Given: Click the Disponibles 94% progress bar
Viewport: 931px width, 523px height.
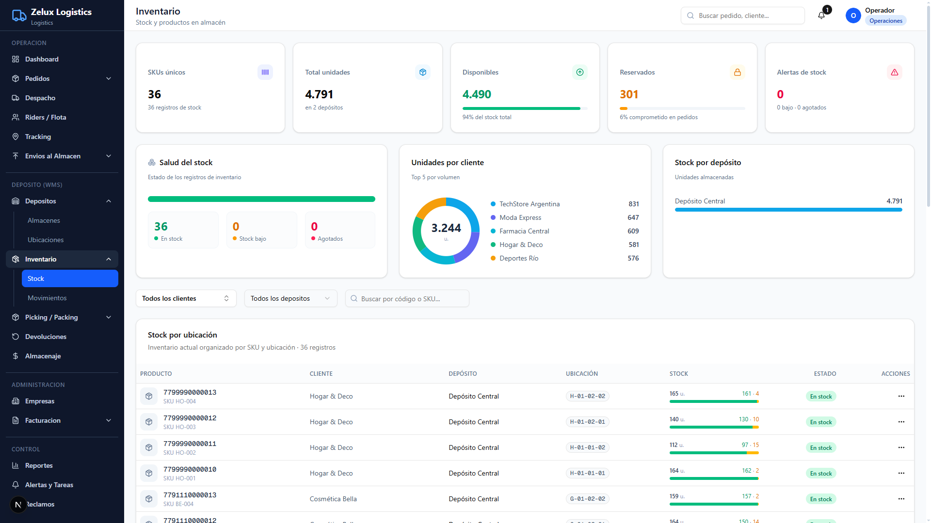Looking at the screenshot, I should (x=525, y=108).
